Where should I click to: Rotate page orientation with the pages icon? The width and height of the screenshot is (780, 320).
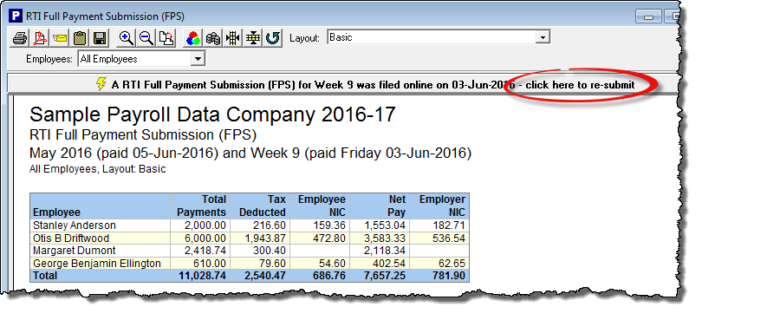tap(166, 38)
